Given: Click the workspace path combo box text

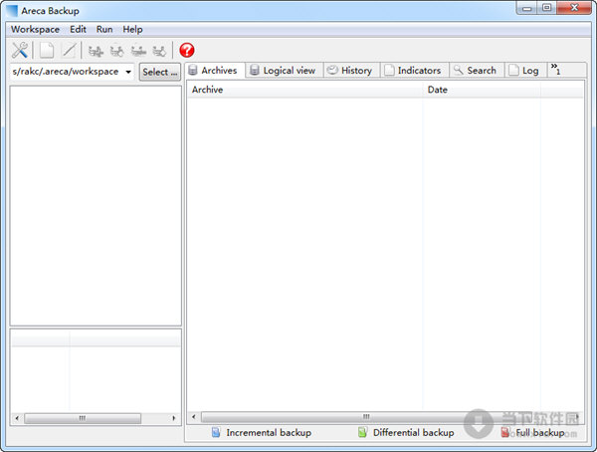Looking at the screenshot, I should pos(66,72).
